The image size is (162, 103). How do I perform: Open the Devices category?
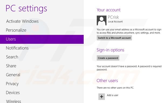coord(13,93)
